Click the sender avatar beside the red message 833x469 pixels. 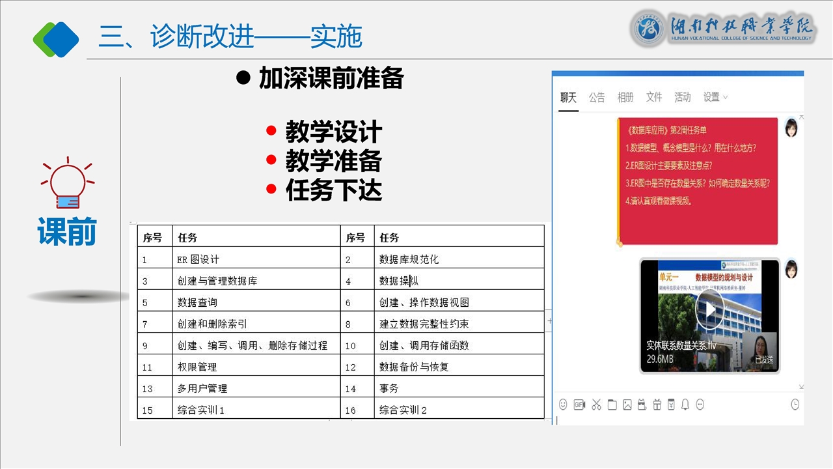click(x=791, y=128)
